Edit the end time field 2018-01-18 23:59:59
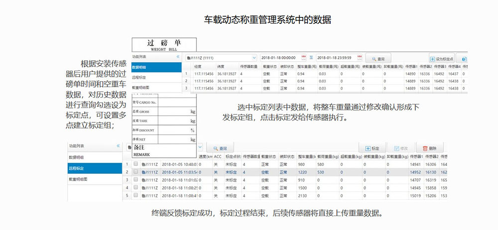Viewport: 498px width, 230px height. click(336, 58)
